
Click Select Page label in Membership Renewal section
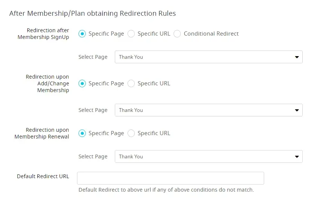93,156
